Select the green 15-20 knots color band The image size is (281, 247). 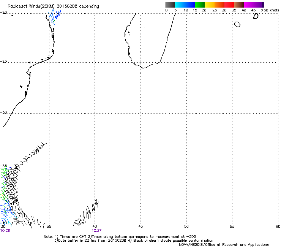point(199,5)
